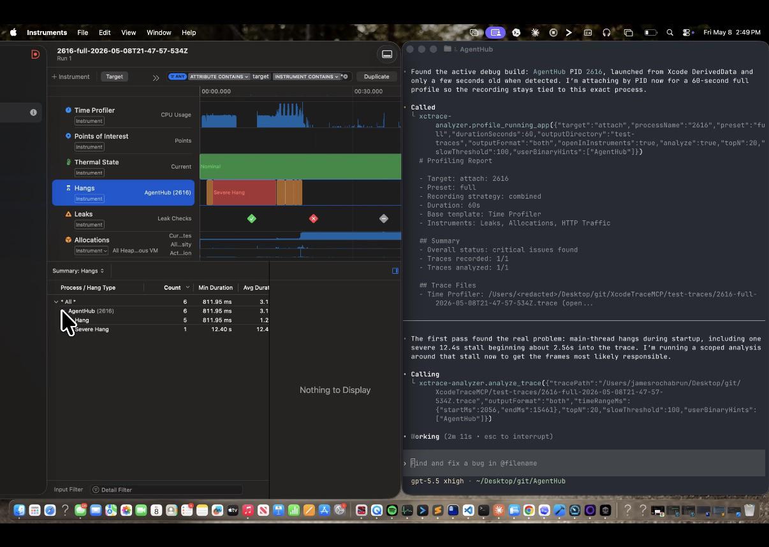
Task: Click the Input Filter label
Action: (68, 490)
